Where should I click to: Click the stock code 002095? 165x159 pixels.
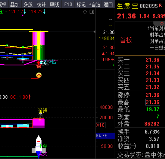149,6
